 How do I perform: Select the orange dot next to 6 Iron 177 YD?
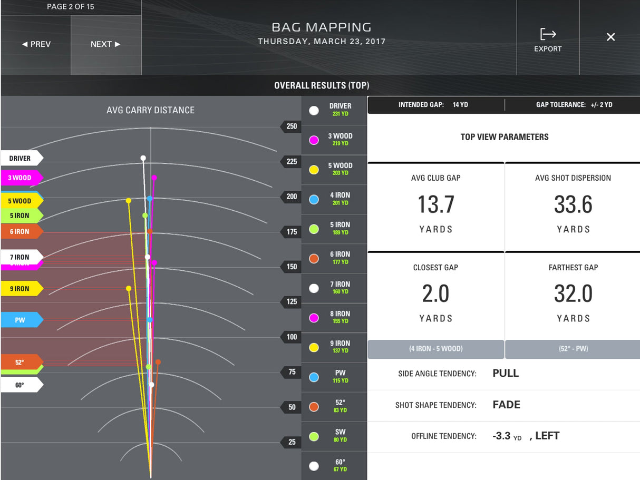314,259
